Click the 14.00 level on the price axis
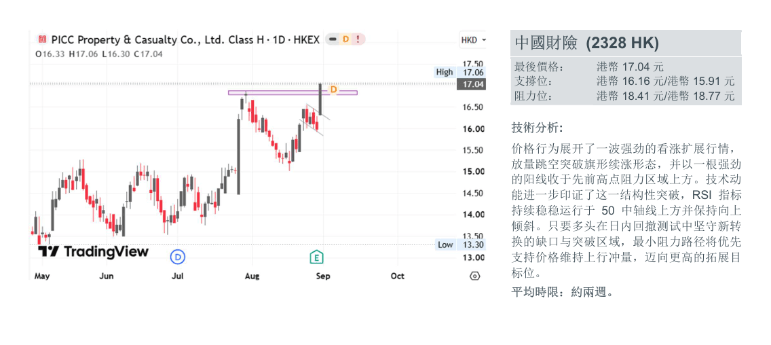The image size is (771, 345). click(x=472, y=215)
